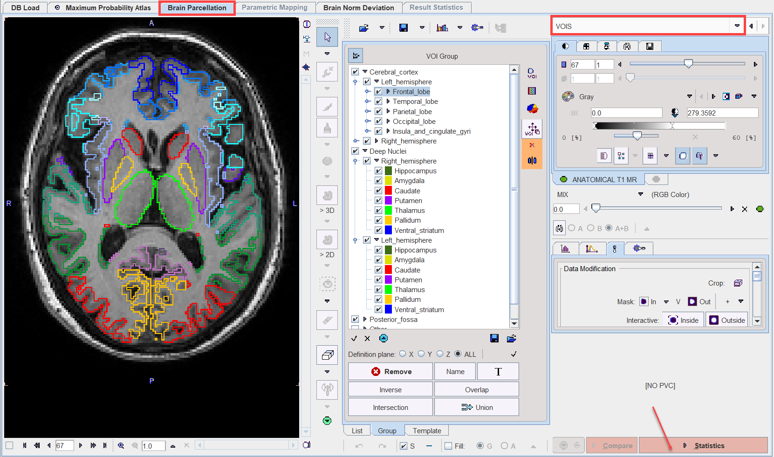Viewport: 774px width, 457px height.
Task: Click the undo arrow icon
Action: [359, 446]
